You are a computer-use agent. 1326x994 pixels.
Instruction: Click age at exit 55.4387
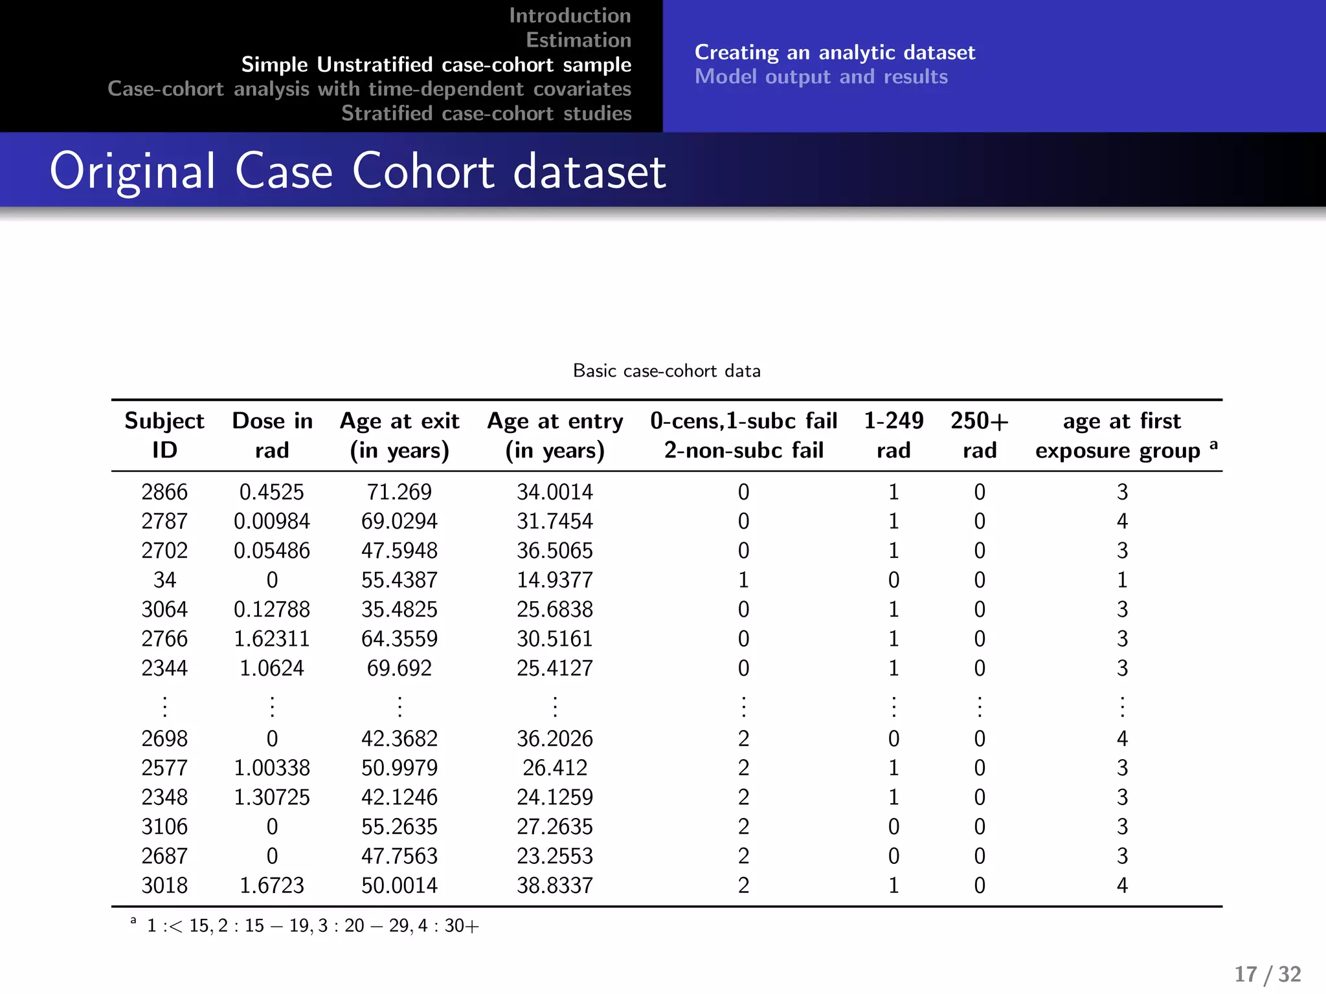pyautogui.click(x=399, y=580)
